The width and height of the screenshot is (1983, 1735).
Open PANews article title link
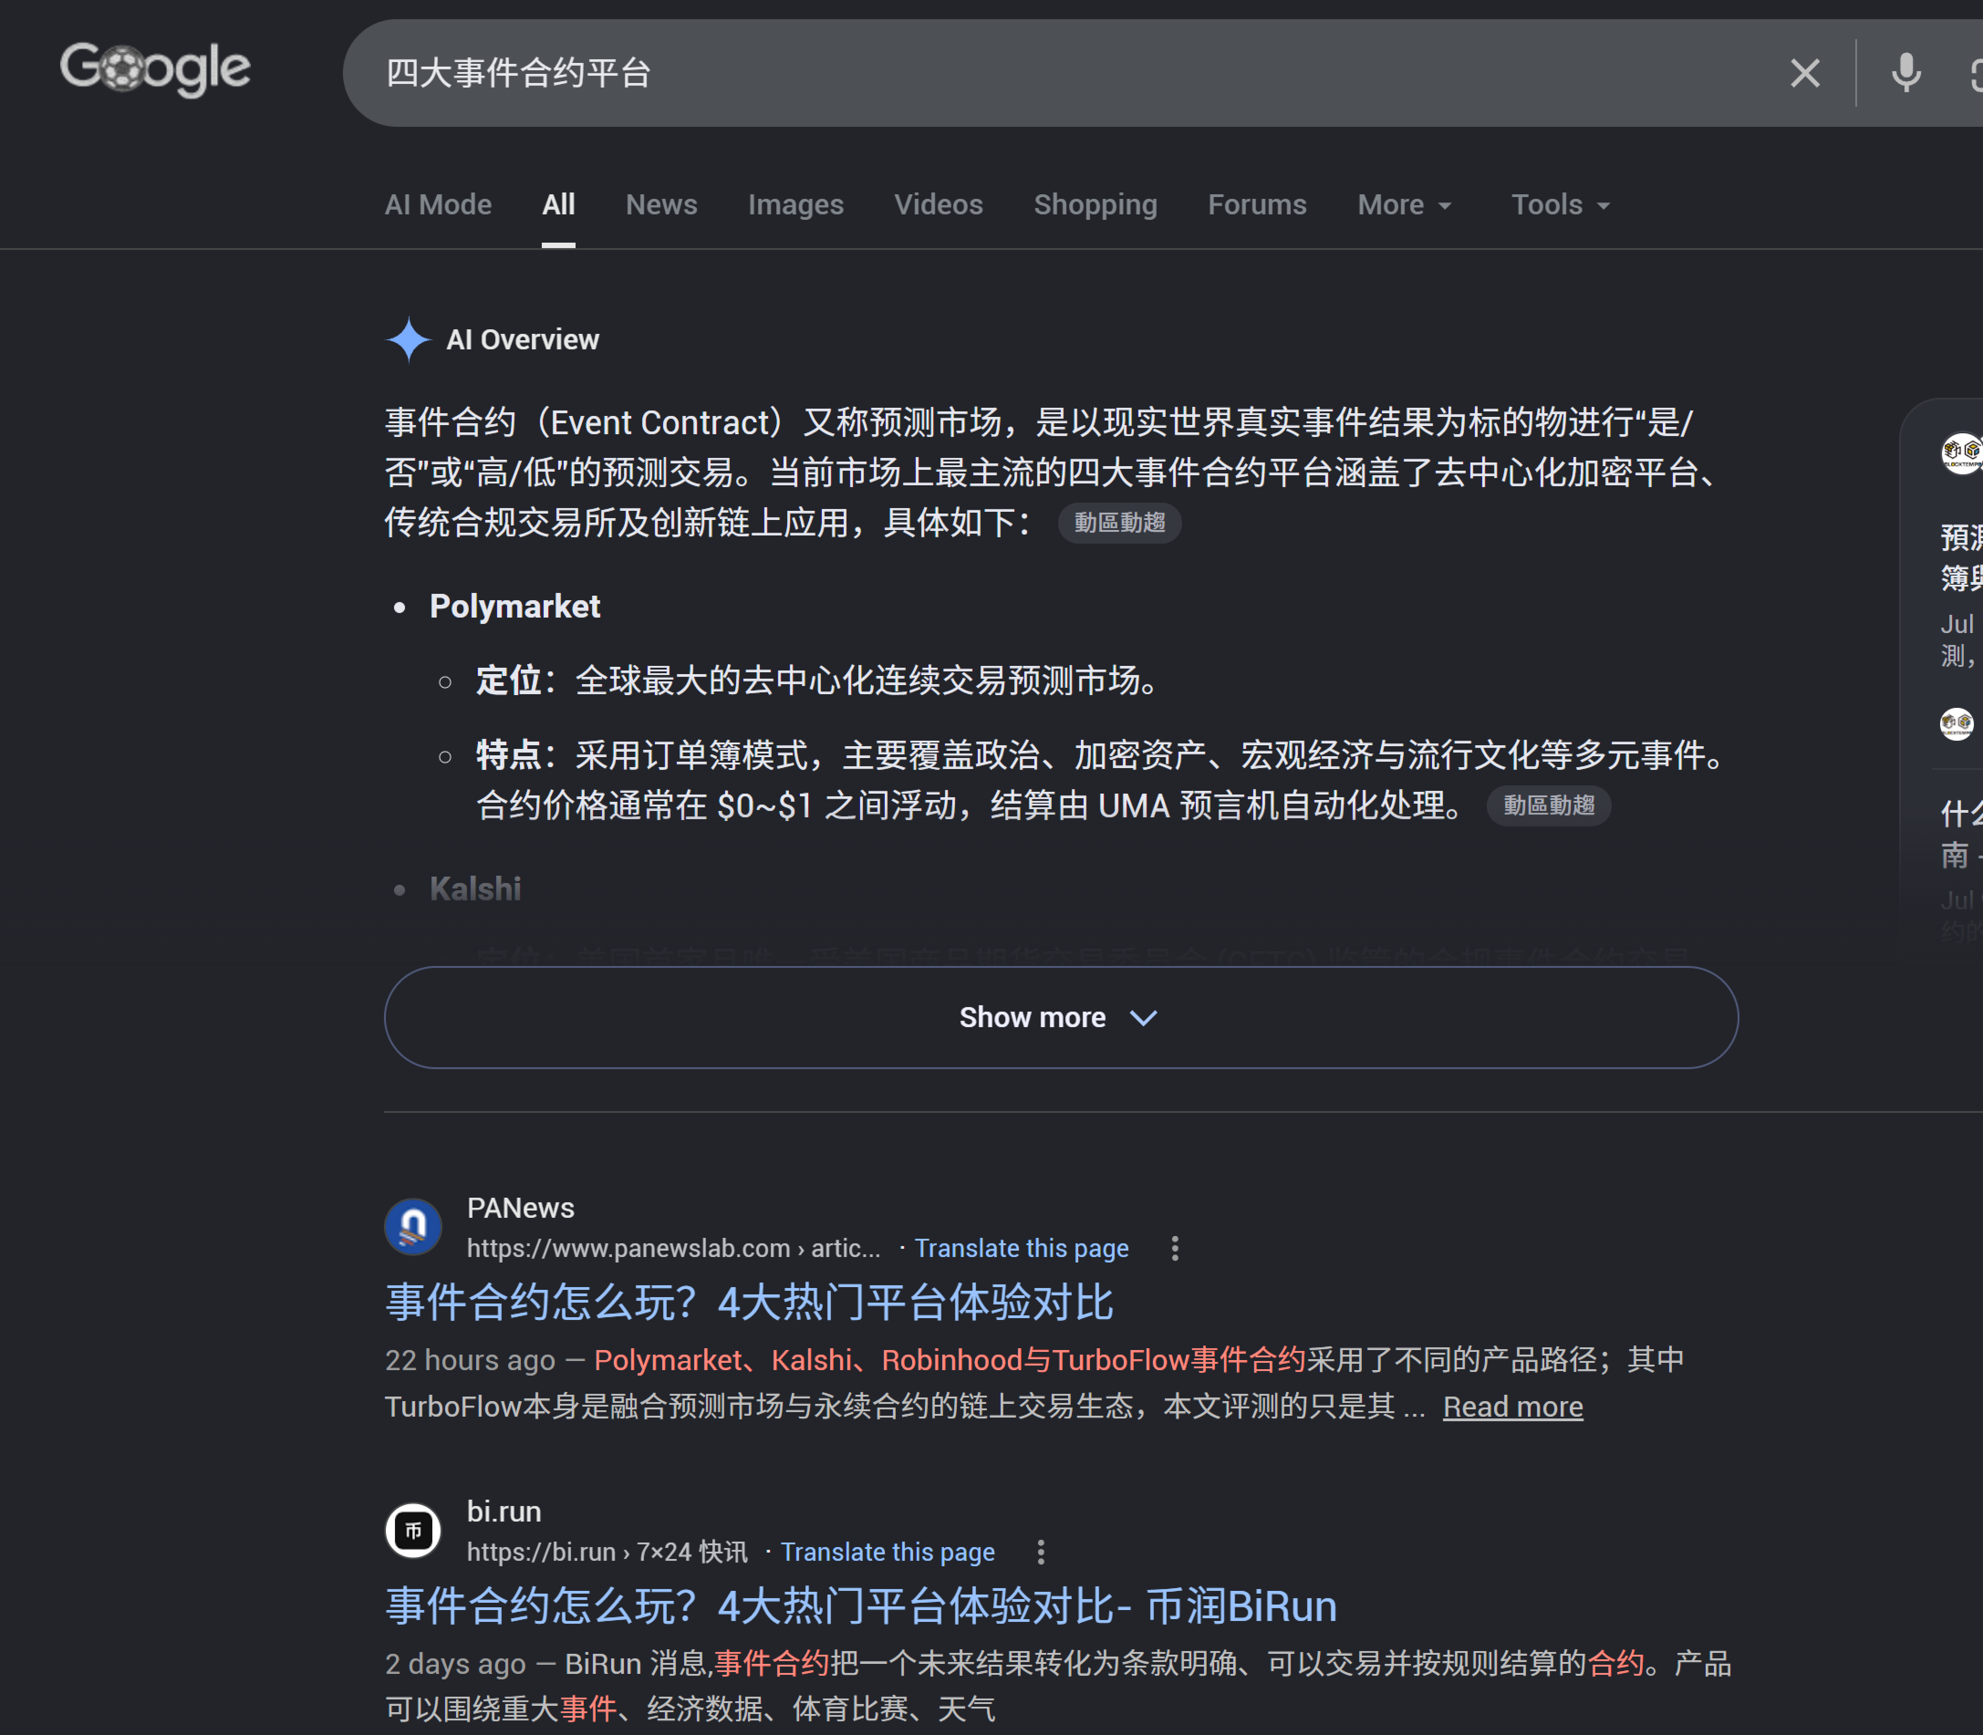tap(749, 1302)
